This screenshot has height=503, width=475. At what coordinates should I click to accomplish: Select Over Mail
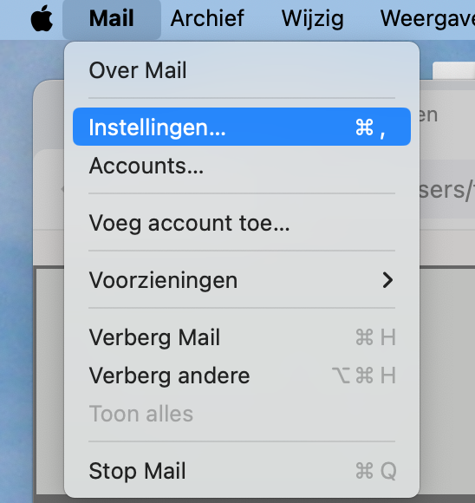(242, 70)
